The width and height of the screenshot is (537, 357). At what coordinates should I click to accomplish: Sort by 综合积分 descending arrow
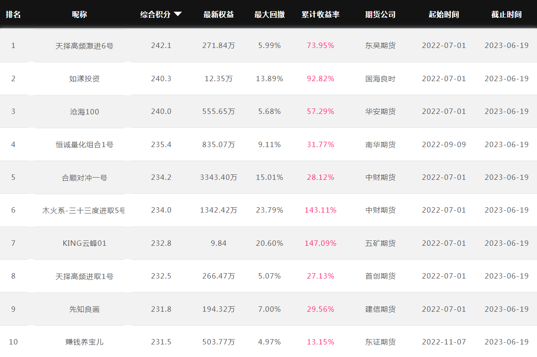coord(178,14)
